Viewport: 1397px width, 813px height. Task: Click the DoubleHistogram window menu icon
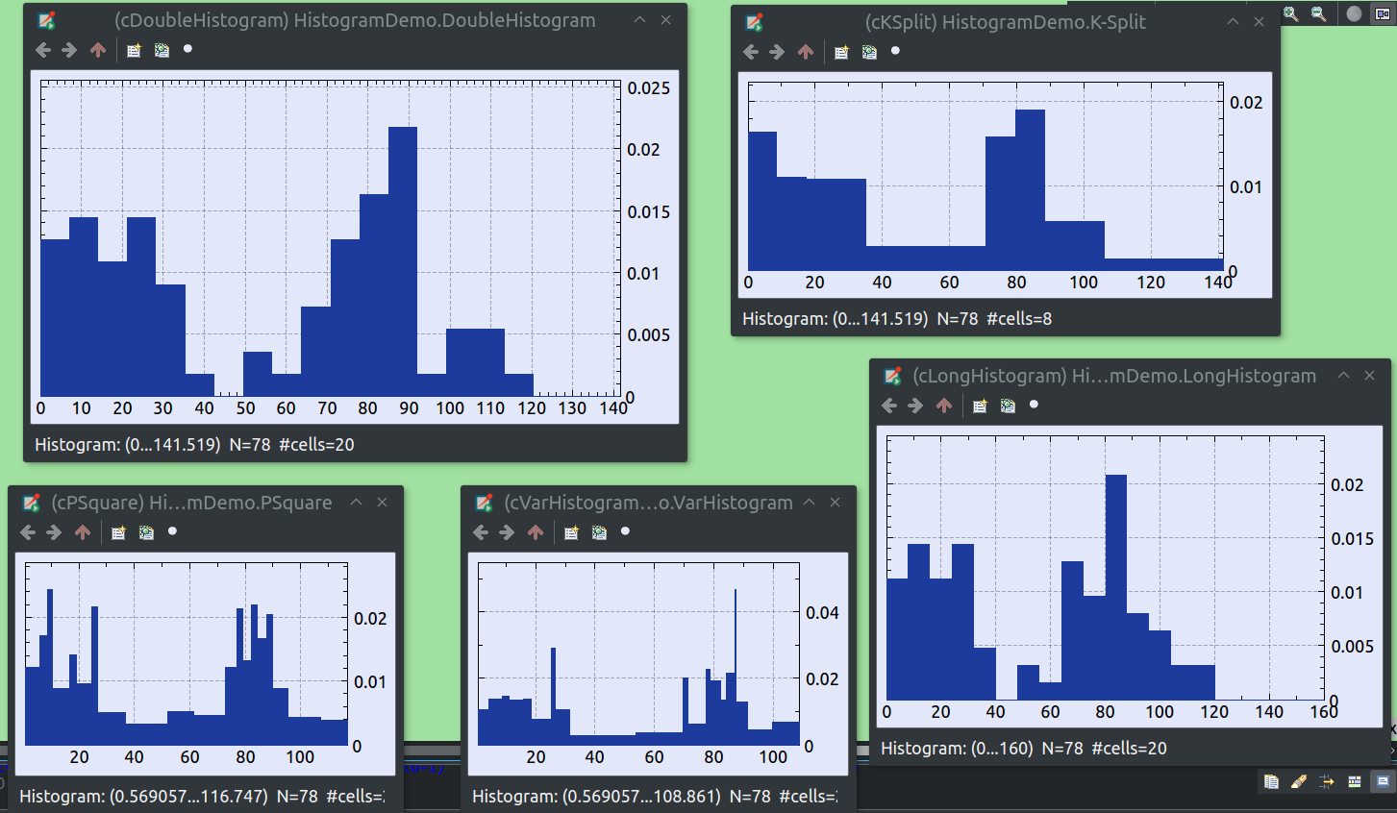click(46, 20)
